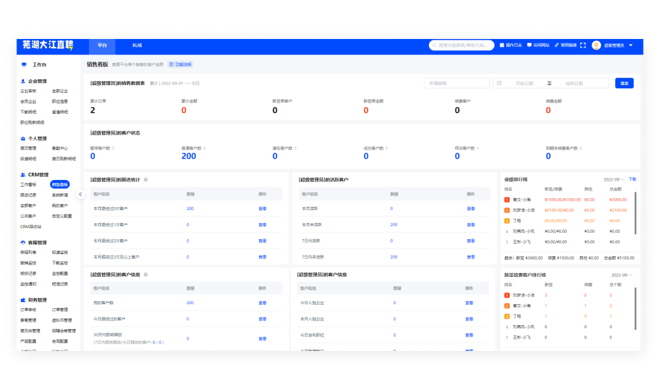Viewport: 660px width, 390px height.
Task: Open 销售看板 in the CRM sidebar menu
Action: coord(59,185)
